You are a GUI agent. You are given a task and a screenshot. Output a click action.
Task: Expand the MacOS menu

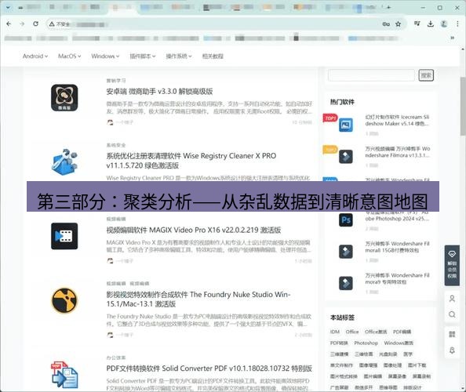[70, 56]
